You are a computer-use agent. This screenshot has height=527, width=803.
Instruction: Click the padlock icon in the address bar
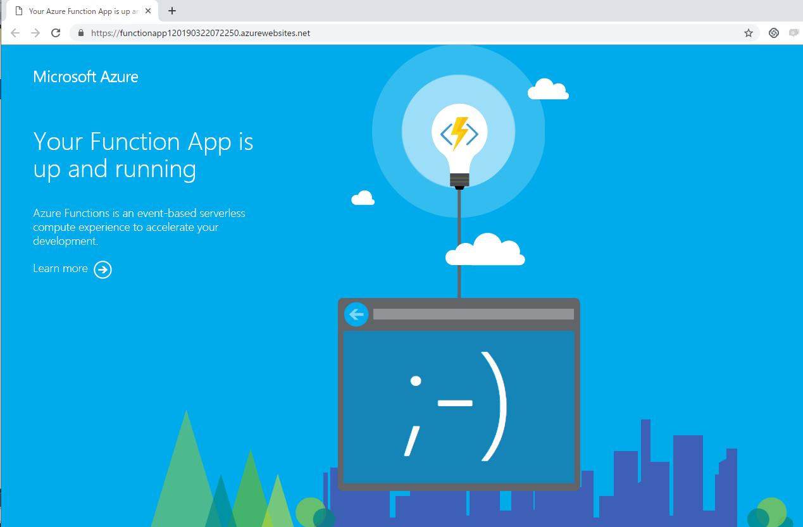tap(80, 32)
